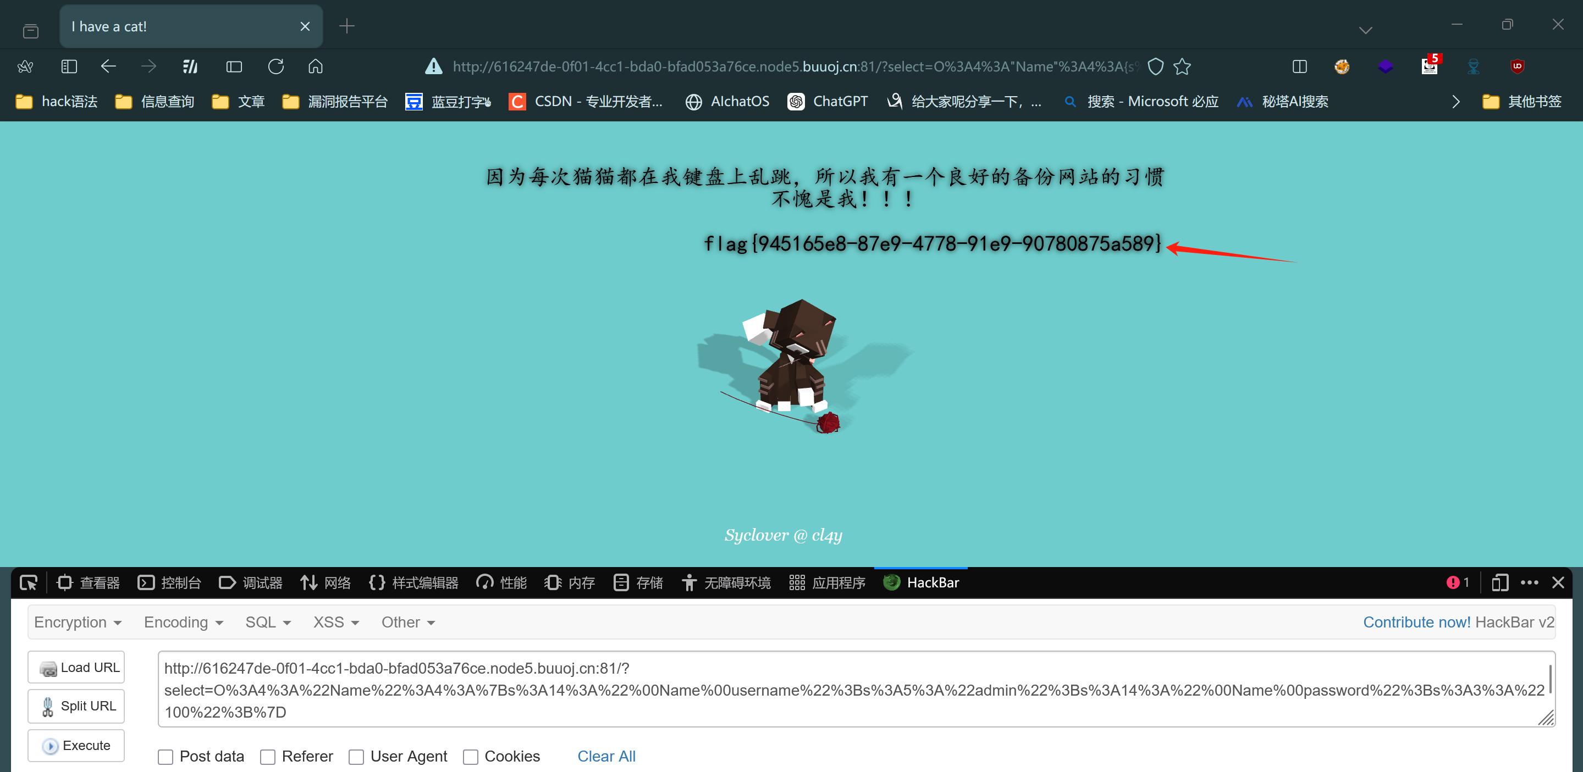Image resolution: width=1583 pixels, height=772 pixels.
Task: Enable the Post data checkbox
Action: (x=166, y=756)
